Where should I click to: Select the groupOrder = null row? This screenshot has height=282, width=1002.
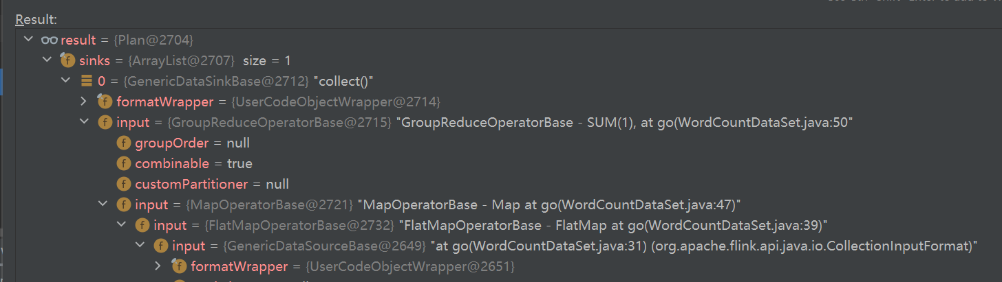[x=192, y=143]
